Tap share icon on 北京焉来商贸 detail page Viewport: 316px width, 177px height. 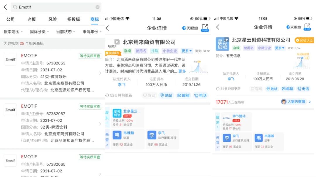tap(205, 27)
